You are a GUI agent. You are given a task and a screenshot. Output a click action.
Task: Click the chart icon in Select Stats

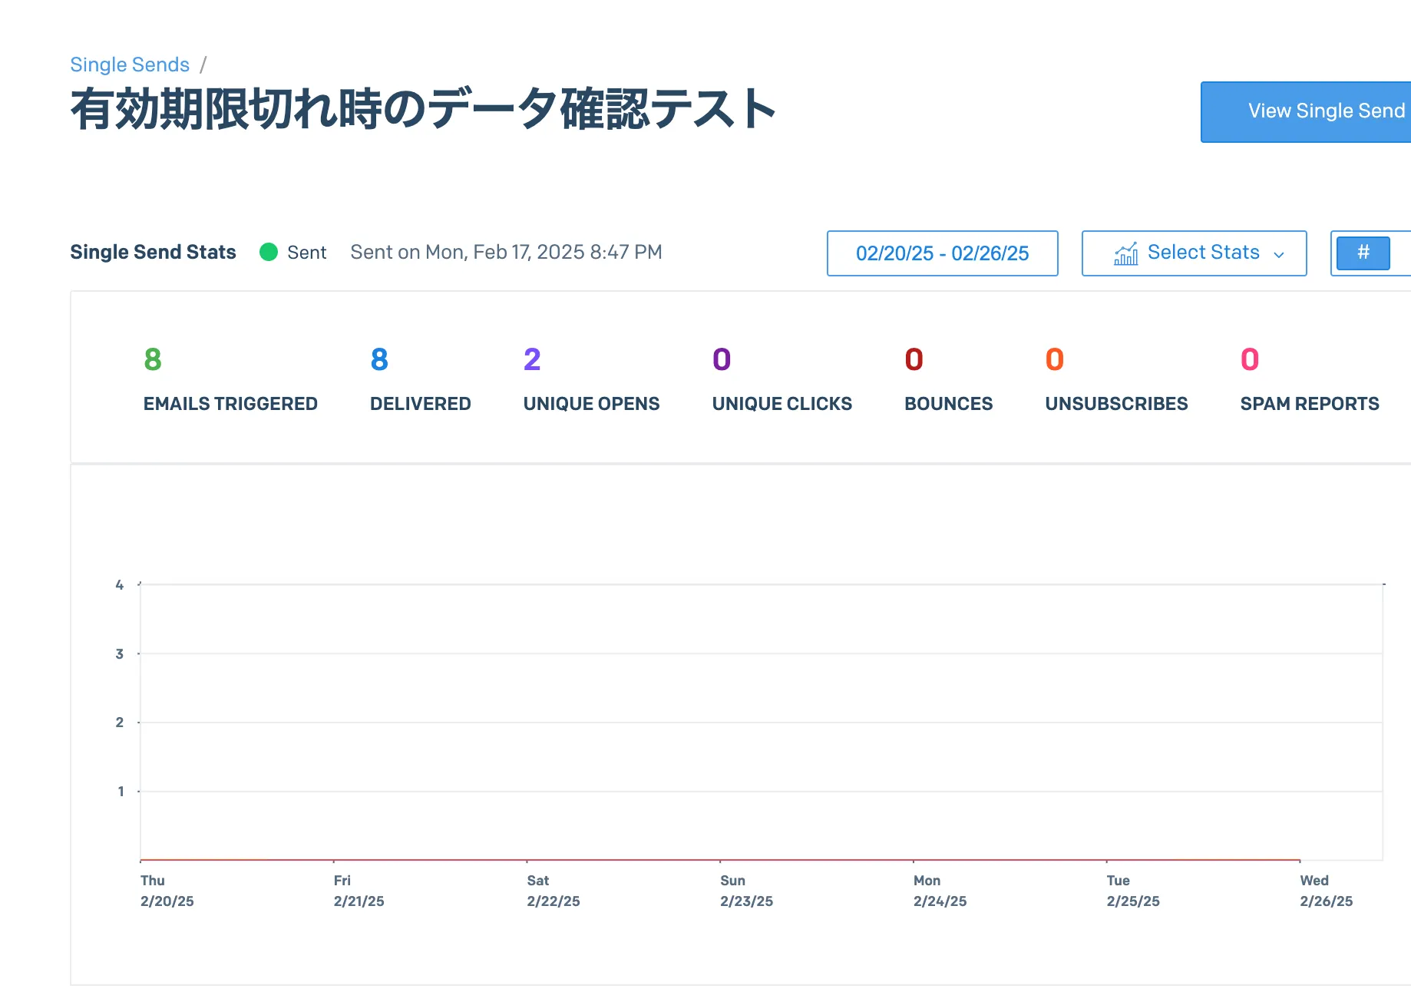click(x=1125, y=253)
